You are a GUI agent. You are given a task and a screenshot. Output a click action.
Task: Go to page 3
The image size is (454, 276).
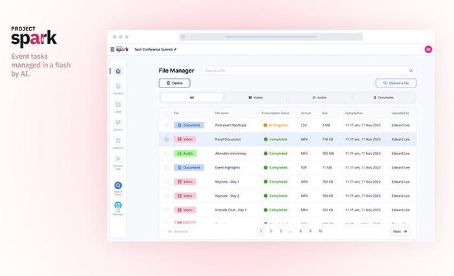coord(281,231)
